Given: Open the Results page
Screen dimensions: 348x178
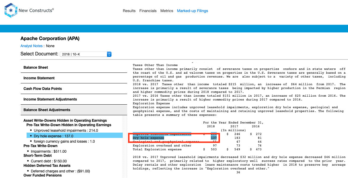Looking at the screenshot, I should [x=129, y=11].
